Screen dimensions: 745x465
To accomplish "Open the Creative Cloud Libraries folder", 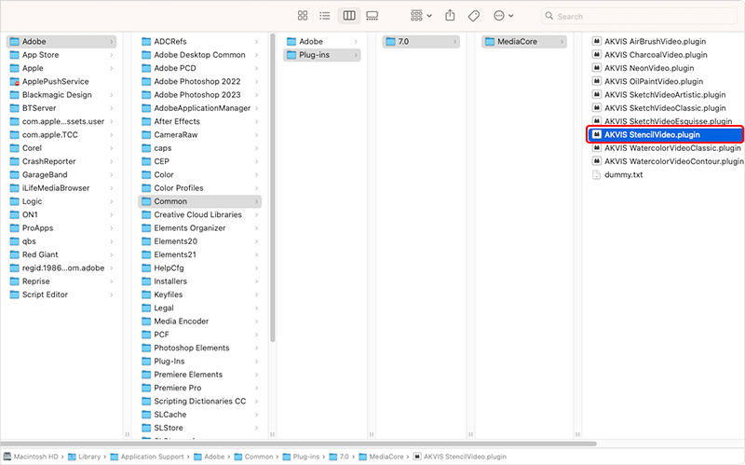I will [199, 214].
